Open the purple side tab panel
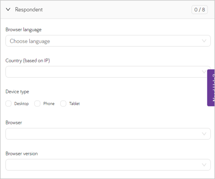Image resolution: width=215 pixels, height=179 pixels. (x=211, y=88)
